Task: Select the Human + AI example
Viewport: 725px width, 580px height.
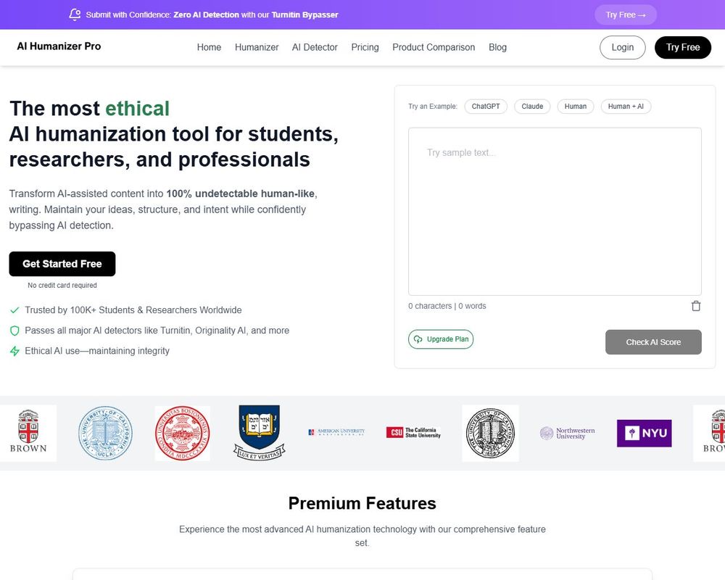Action: pos(626,106)
